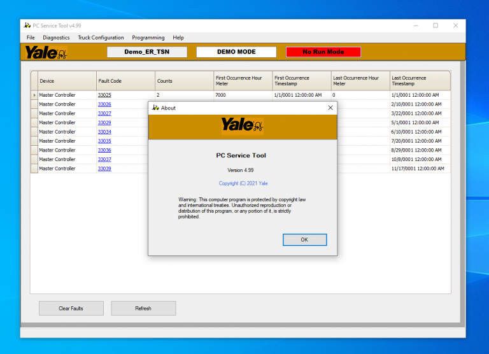Open fault code 33037 link
This screenshot has height=354, width=489.
[104, 159]
